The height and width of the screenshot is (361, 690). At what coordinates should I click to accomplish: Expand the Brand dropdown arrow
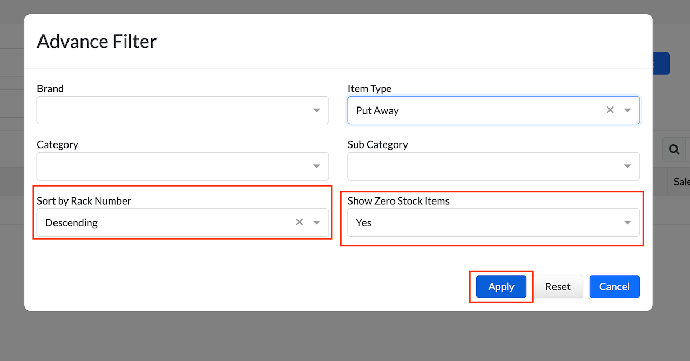316,110
